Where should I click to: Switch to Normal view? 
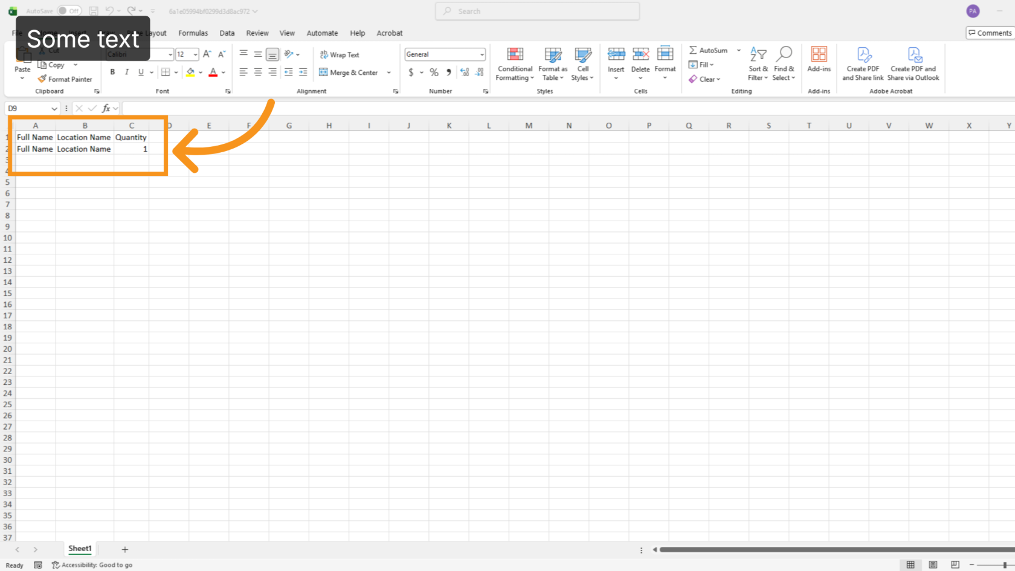(x=910, y=564)
